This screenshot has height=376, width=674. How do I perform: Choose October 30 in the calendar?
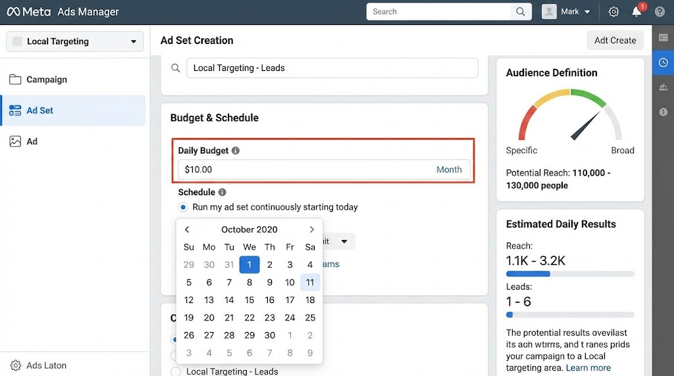[269, 335]
